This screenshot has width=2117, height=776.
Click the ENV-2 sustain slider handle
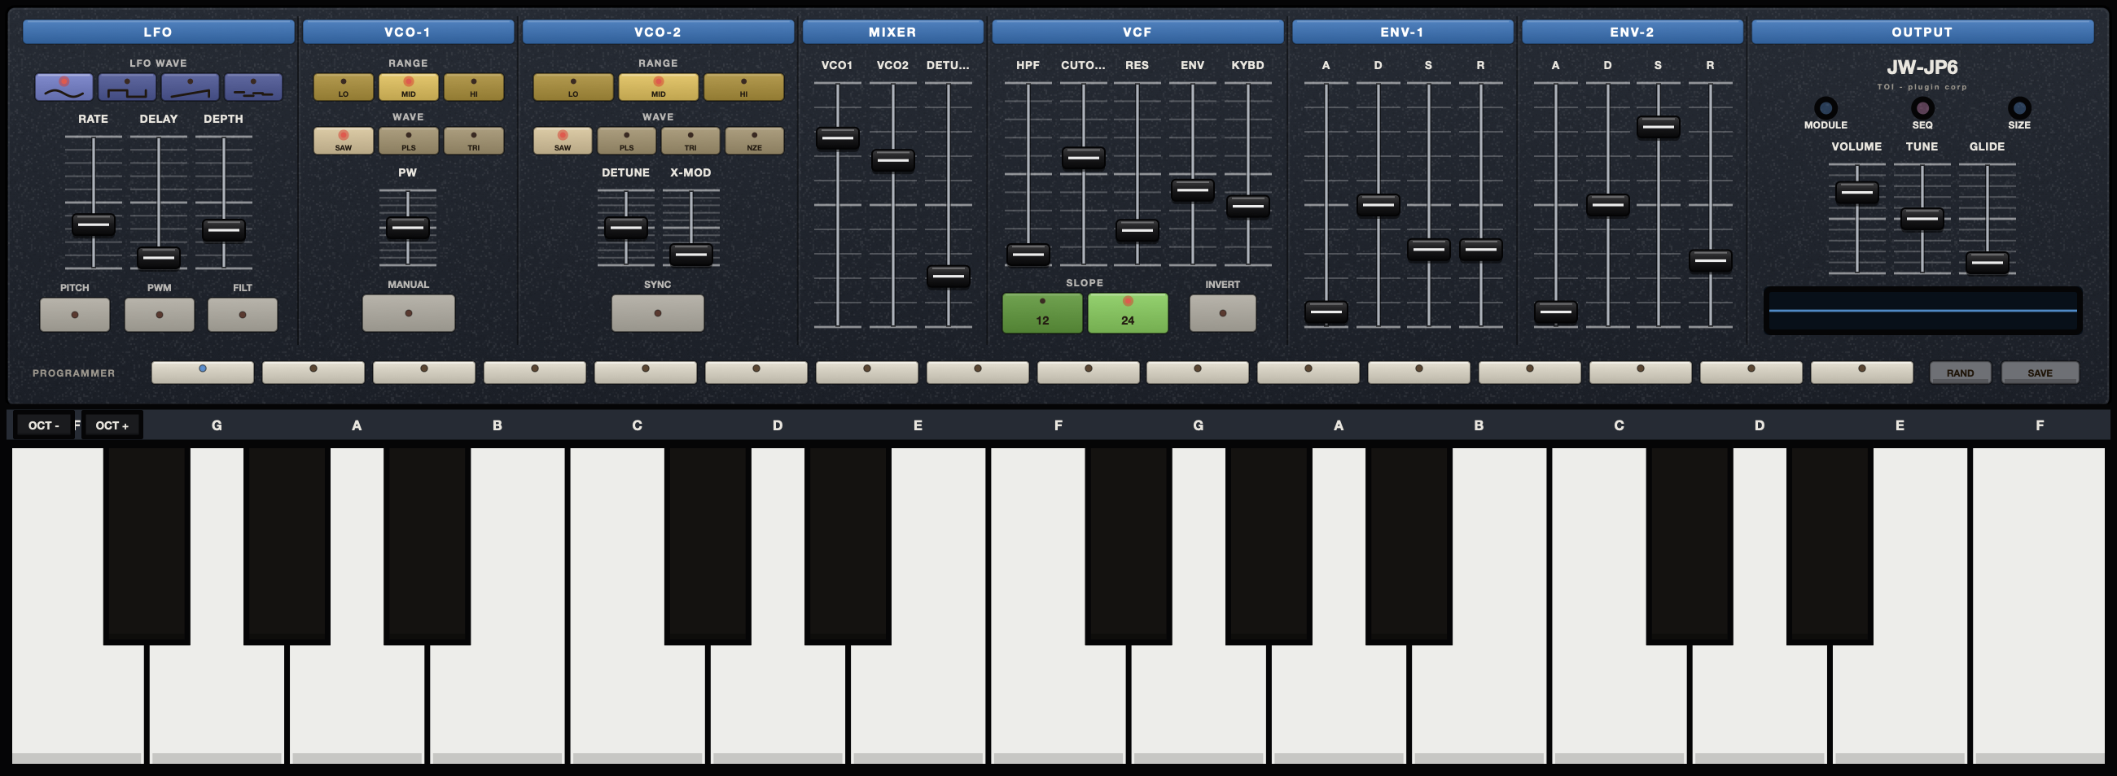pyautogui.click(x=1658, y=127)
